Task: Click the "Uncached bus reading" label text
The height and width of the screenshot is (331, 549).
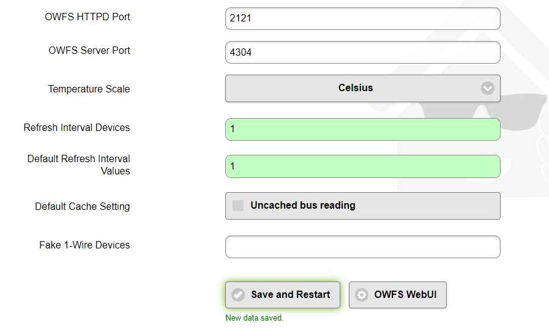Action: point(303,206)
